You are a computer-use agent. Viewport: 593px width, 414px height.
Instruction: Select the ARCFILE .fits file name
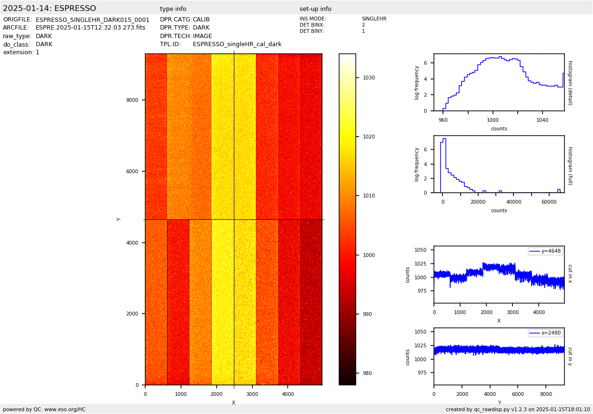point(90,28)
